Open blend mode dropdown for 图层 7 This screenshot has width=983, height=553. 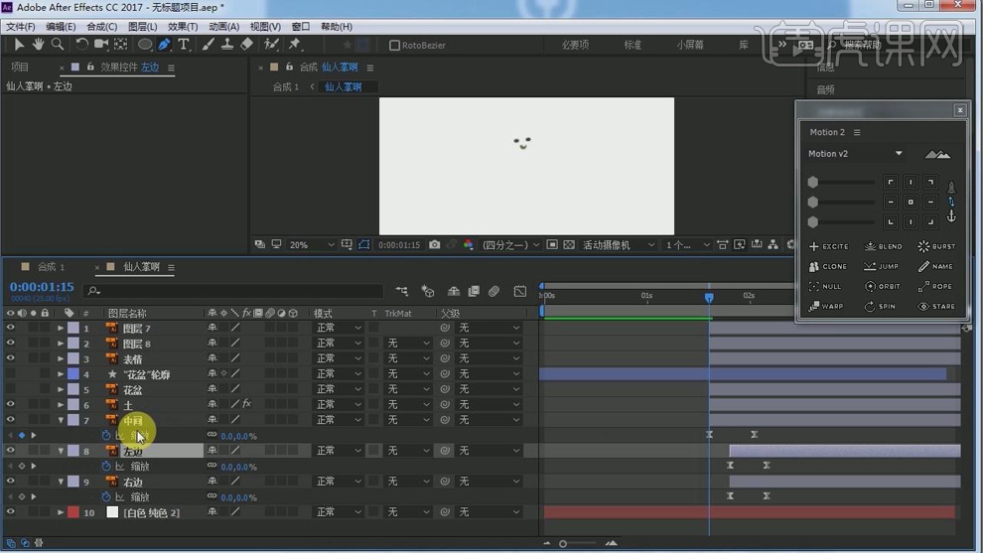click(339, 328)
